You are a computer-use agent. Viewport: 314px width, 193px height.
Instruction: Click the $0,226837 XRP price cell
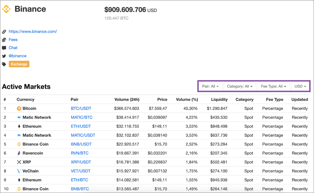tap(158, 162)
